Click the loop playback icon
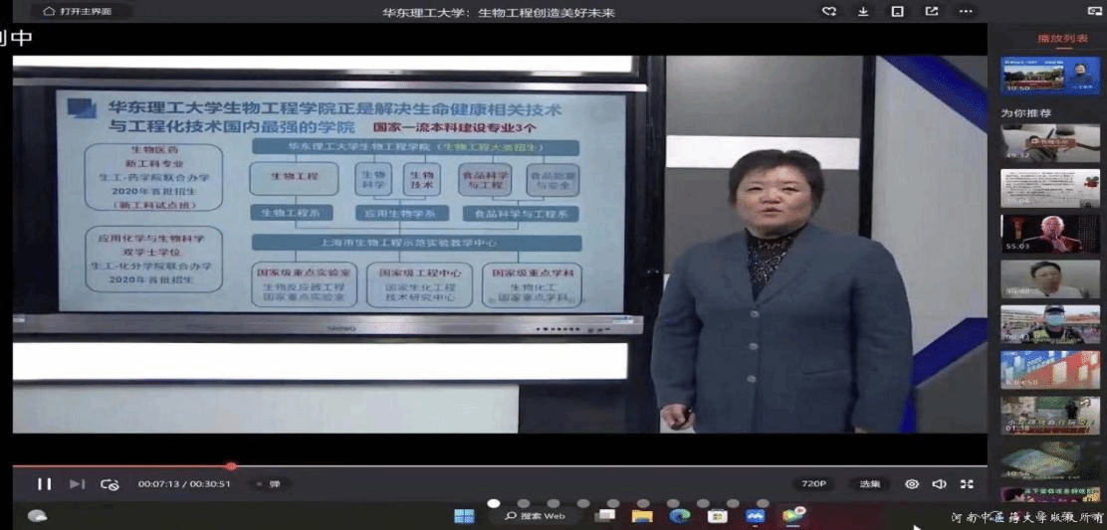Image resolution: width=1107 pixels, height=530 pixels. (x=110, y=484)
